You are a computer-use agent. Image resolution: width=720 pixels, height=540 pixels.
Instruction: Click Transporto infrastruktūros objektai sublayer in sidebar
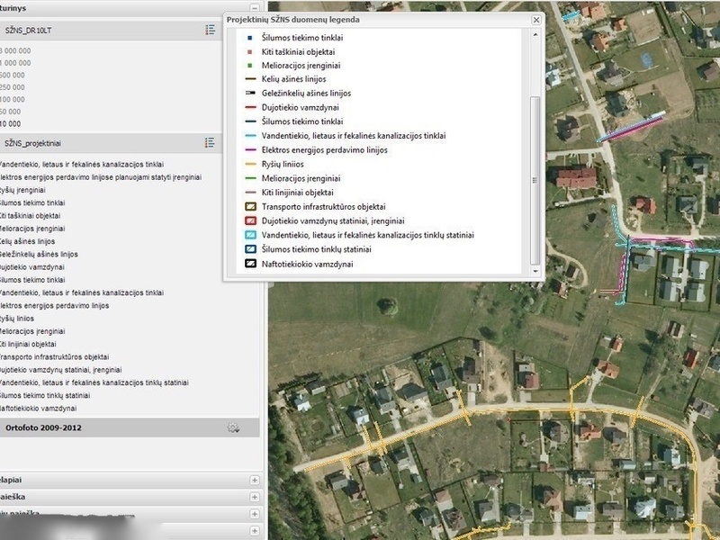tap(54, 357)
